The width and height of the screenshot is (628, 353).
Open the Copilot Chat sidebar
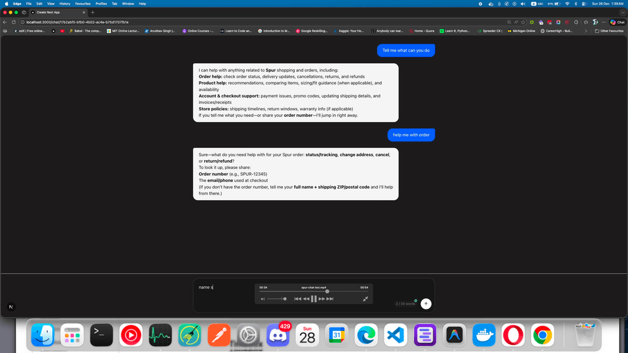click(618, 21)
